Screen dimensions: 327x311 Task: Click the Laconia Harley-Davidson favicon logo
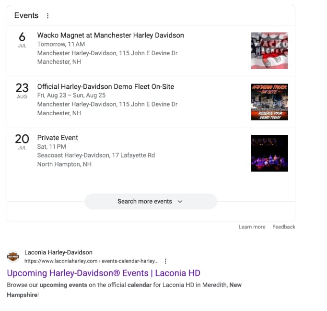13,256
